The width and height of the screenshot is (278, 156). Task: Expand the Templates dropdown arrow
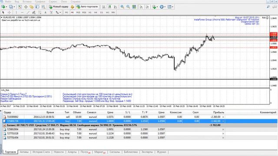(x=172, y=7)
